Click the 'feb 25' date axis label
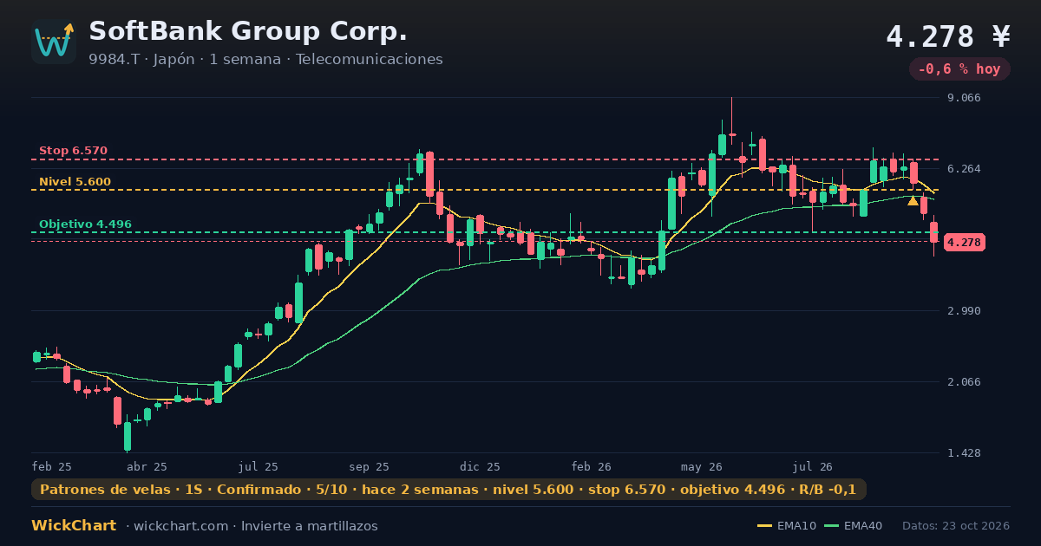Viewport: 1041px width, 546px height. [x=51, y=466]
